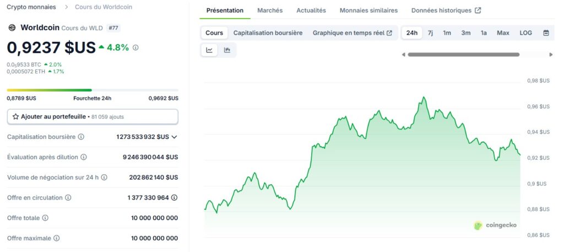Click info icon next to Volume de négociation
Screen dimensions: 564x252
104,178
